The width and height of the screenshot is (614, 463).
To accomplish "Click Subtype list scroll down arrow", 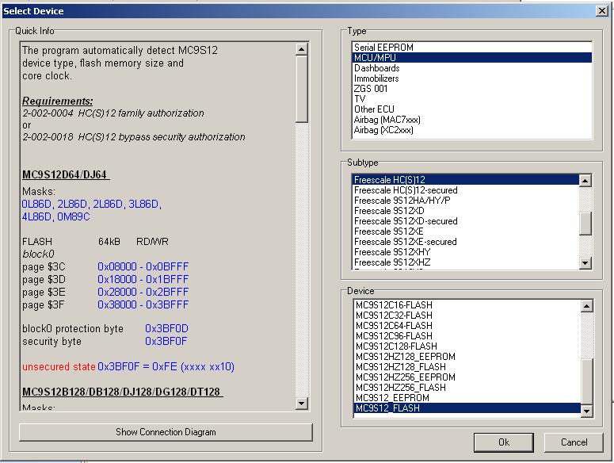I will tap(585, 263).
